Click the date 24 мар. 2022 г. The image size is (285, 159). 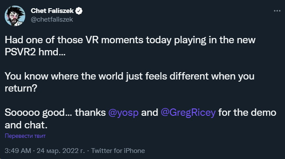(x=61, y=151)
